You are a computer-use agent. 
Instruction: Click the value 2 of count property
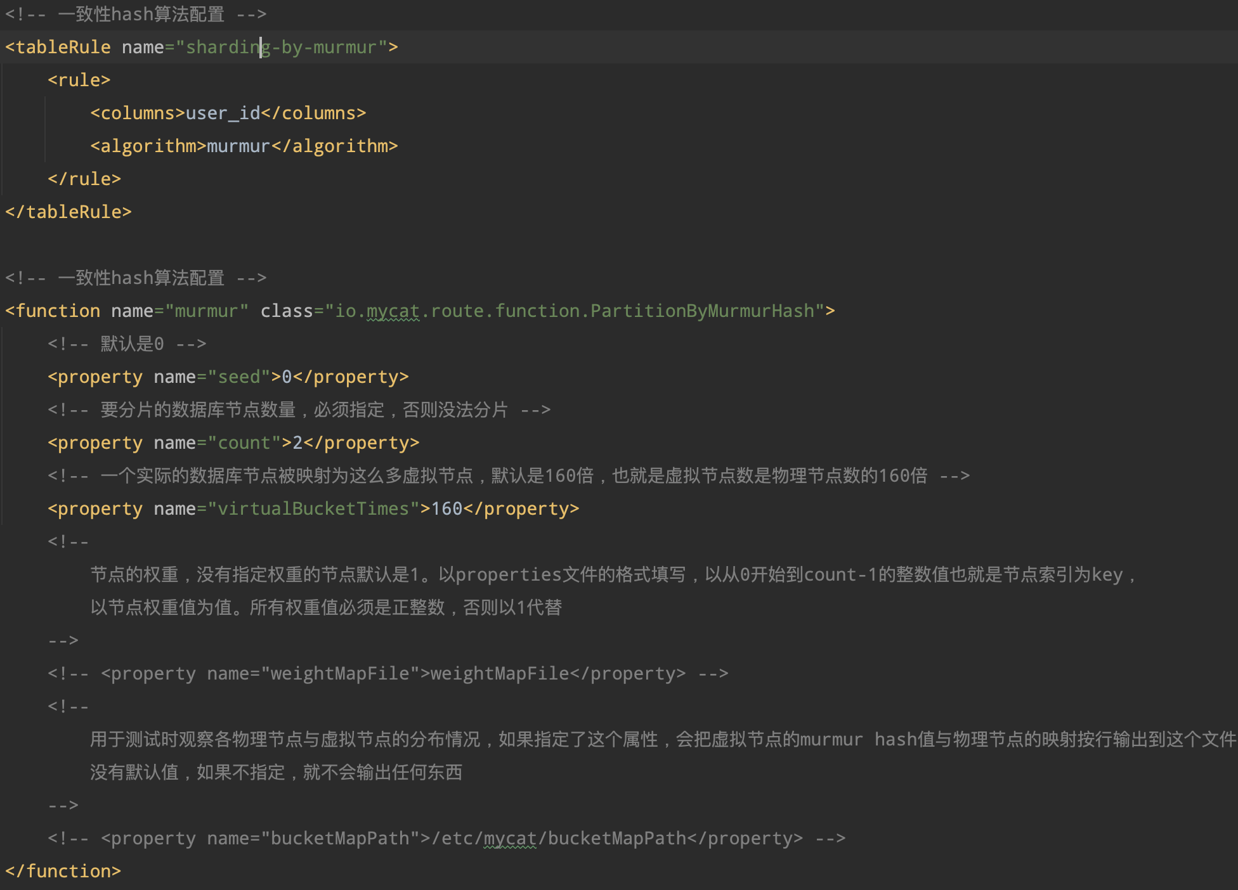297,443
